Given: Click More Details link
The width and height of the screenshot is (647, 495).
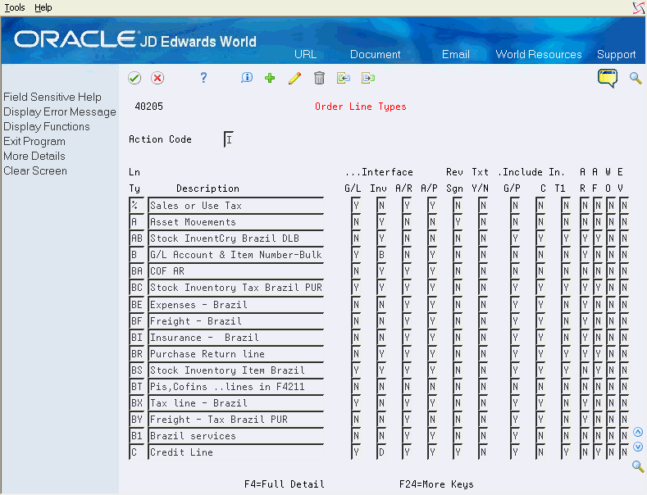Looking at the screenshot, I should [x=34, y=156].
